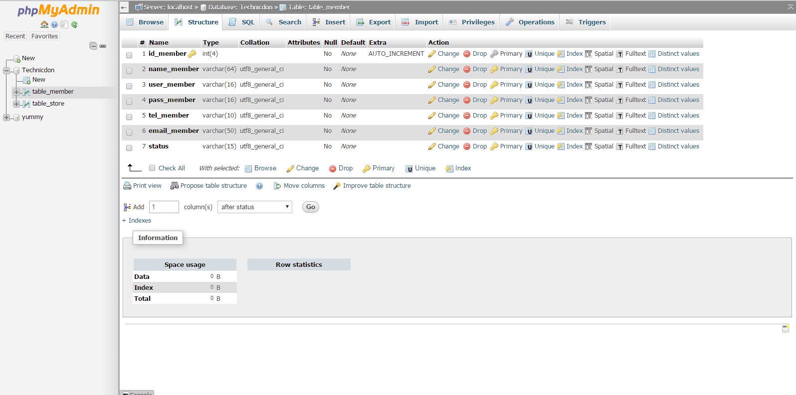Image resolution: width=796 pixels, height=395 pixels.
Task: Click the link with main panel icon
Action: coord(103,46)
